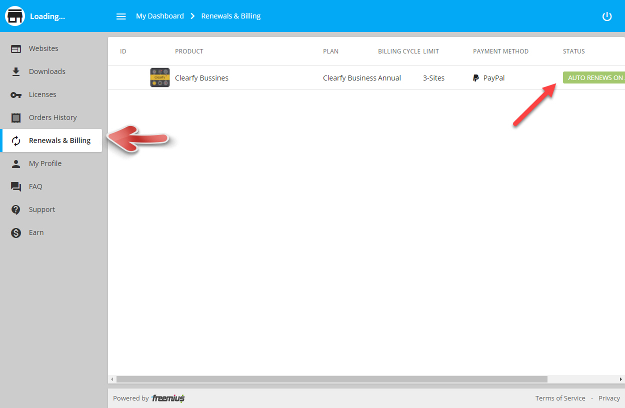Click the Freemius logo link
Screen dimensions: 625x408
click(168, 398)
